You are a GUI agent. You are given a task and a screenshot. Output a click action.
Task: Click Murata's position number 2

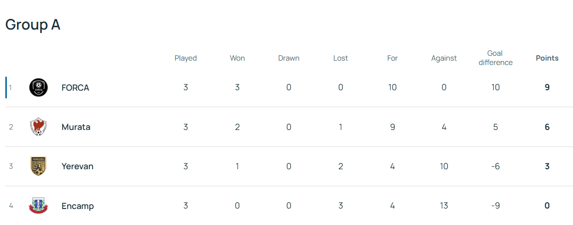click(x=11, y=127)
